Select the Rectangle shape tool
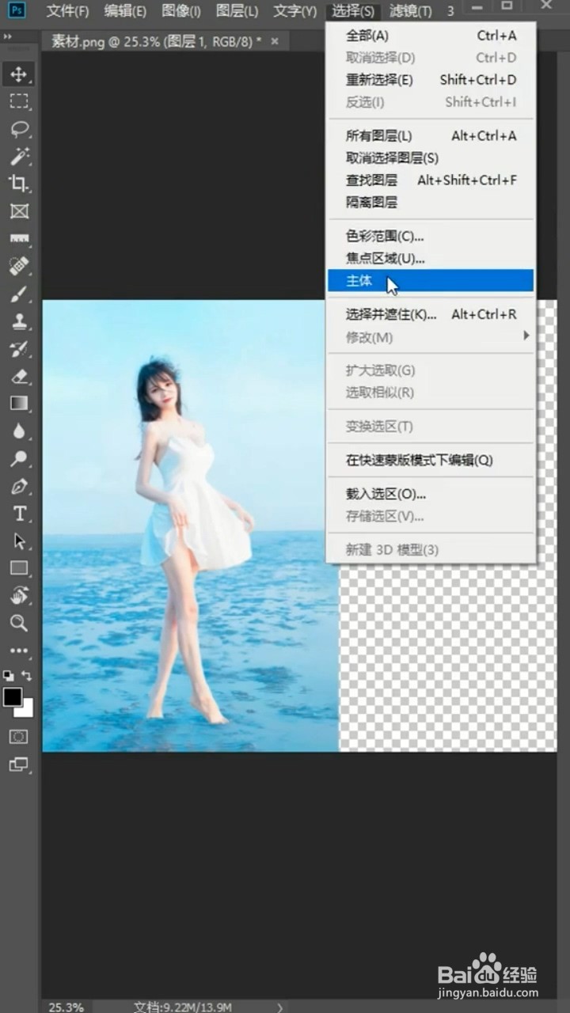The width and height of the screenshot is (570, 1013). coord(19,567)
